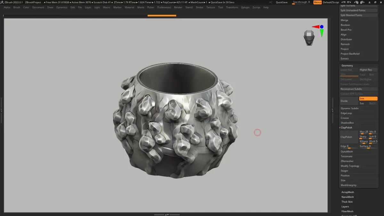Click the blue Z axis dot

click(x=322, y=27)
